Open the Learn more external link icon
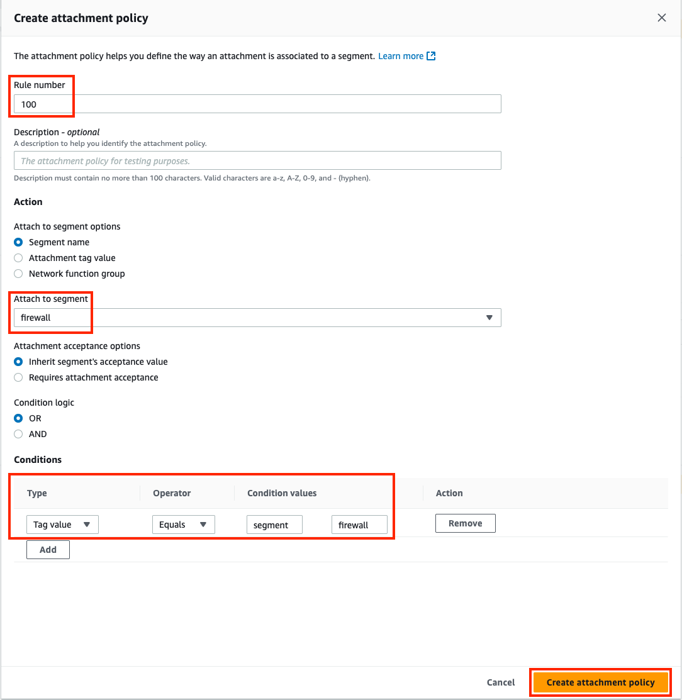Image resolution: width=682 pixels, height=700 pixels. [431, 56]
